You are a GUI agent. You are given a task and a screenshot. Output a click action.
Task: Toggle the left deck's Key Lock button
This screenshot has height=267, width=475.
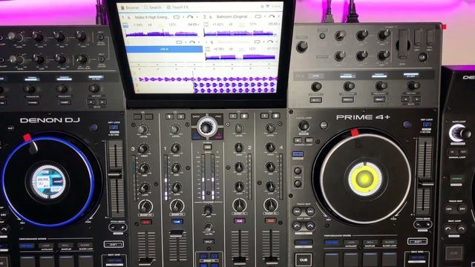(x=114, y=127)
